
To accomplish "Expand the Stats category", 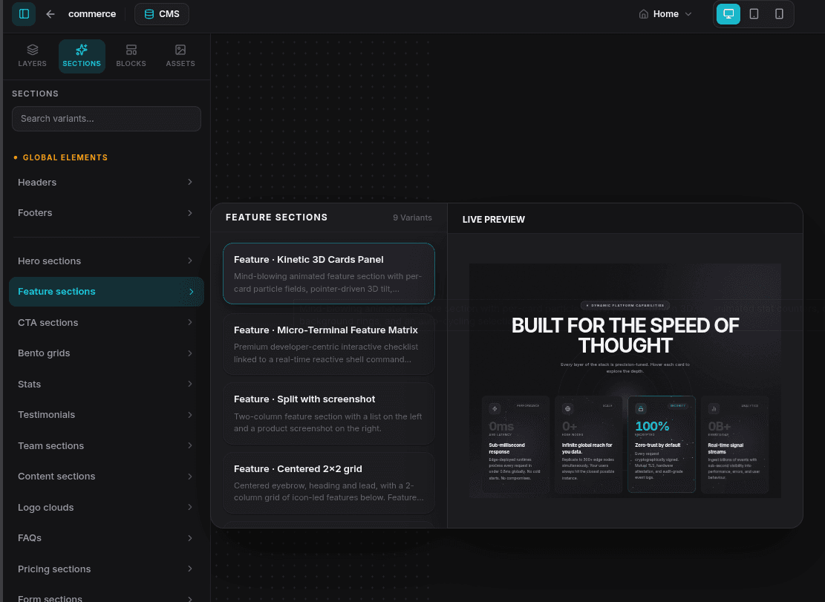I will (106, 385).
